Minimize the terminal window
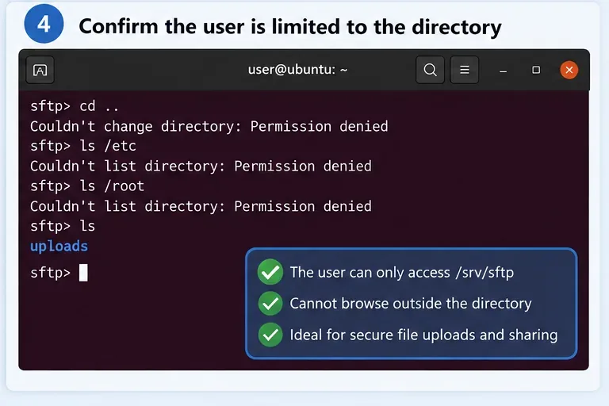Screen dimensions: 609x406 pos(503,71)
